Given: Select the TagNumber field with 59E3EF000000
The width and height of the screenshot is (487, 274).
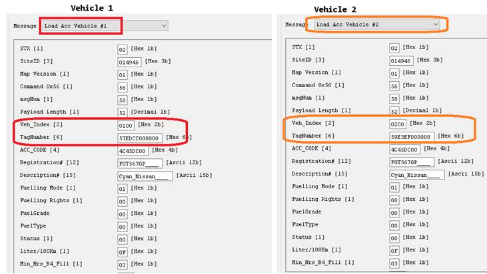Looking at the screenshot, I should 412,136.
